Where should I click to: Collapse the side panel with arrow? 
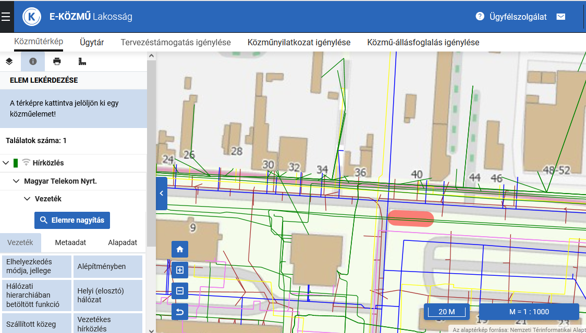tap(162, 194)
